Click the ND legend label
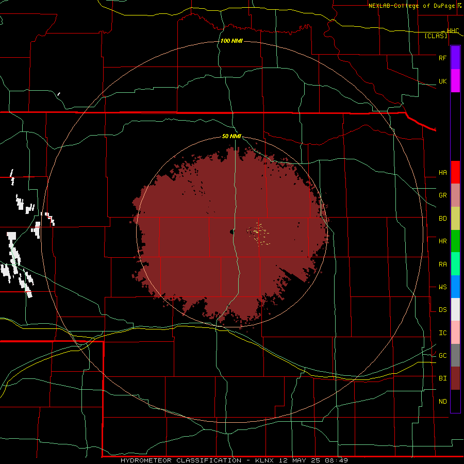Viewport: 464px width, 464px height. (442, 402)
